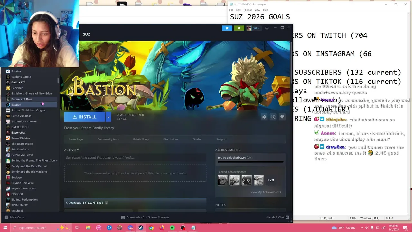
Task: Open Spotify from the taskbar
Action: click(x=172, y=228)
